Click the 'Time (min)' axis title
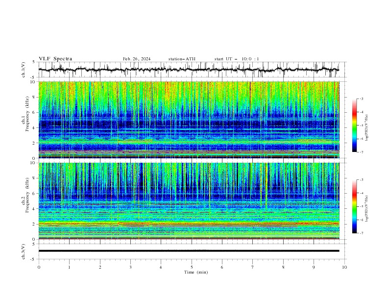Image resolution: width=388 pixels, height=300 pixels. 196,272
